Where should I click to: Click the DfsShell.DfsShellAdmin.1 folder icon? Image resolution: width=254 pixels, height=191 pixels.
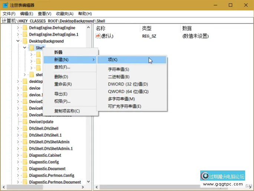[25, 149]
